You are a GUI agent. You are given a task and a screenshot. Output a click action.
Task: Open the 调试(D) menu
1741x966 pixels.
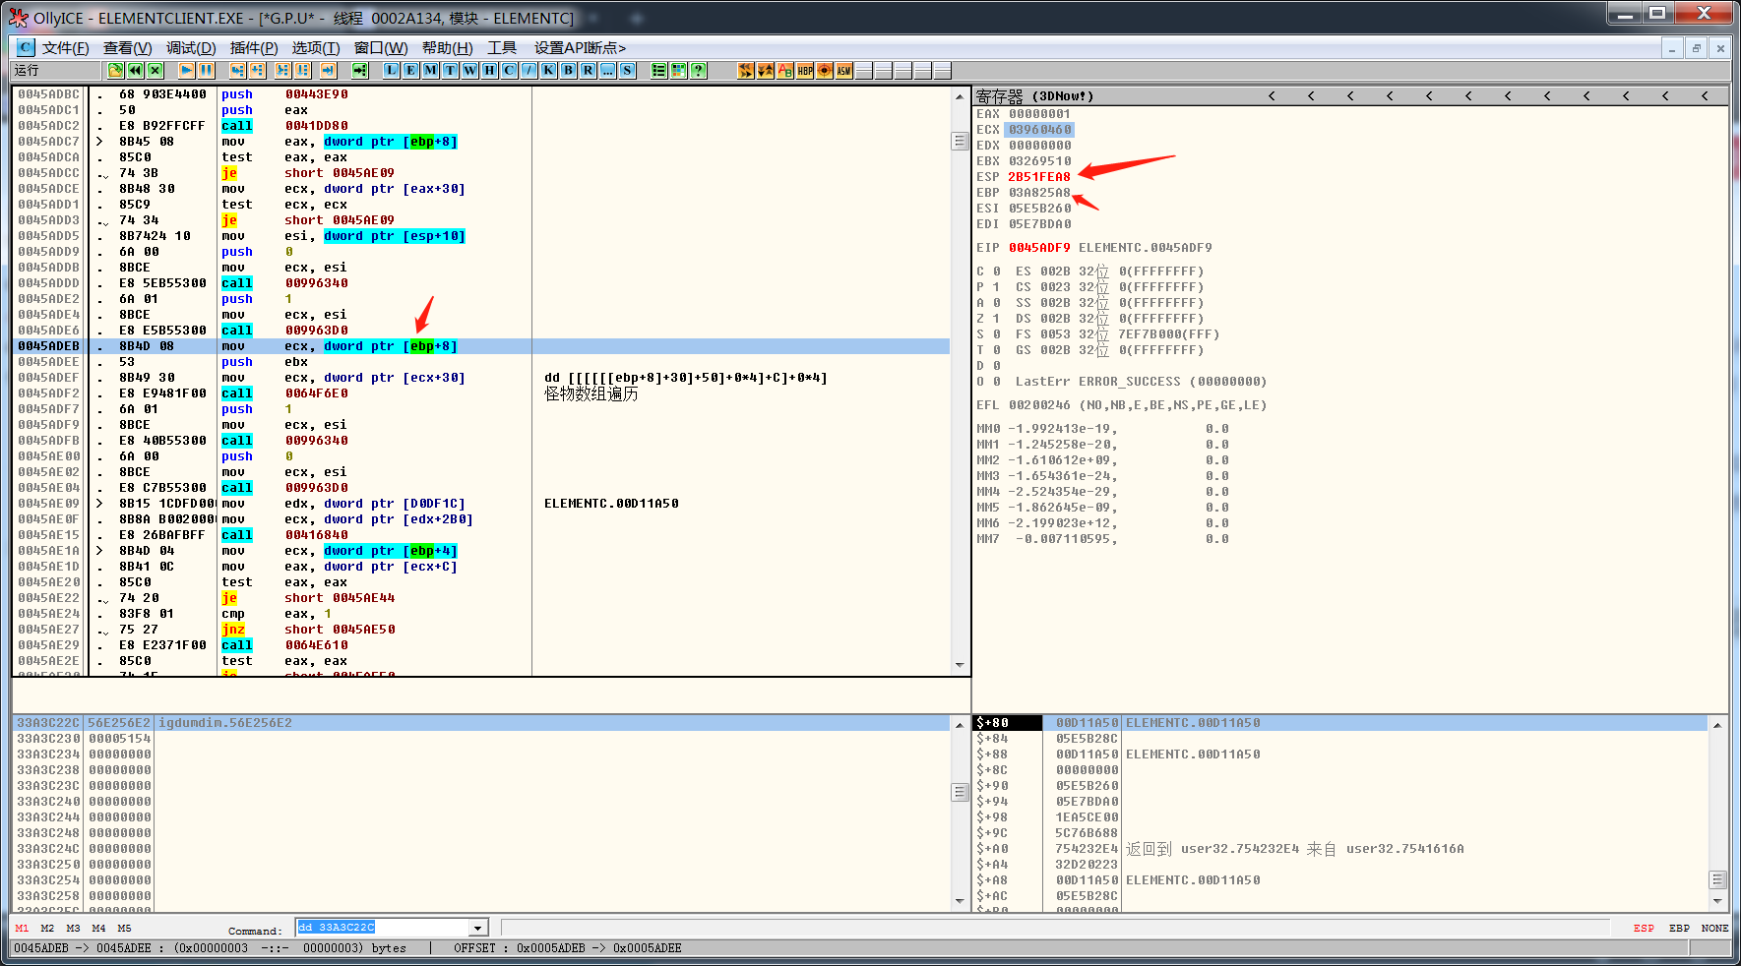point(191,47)
